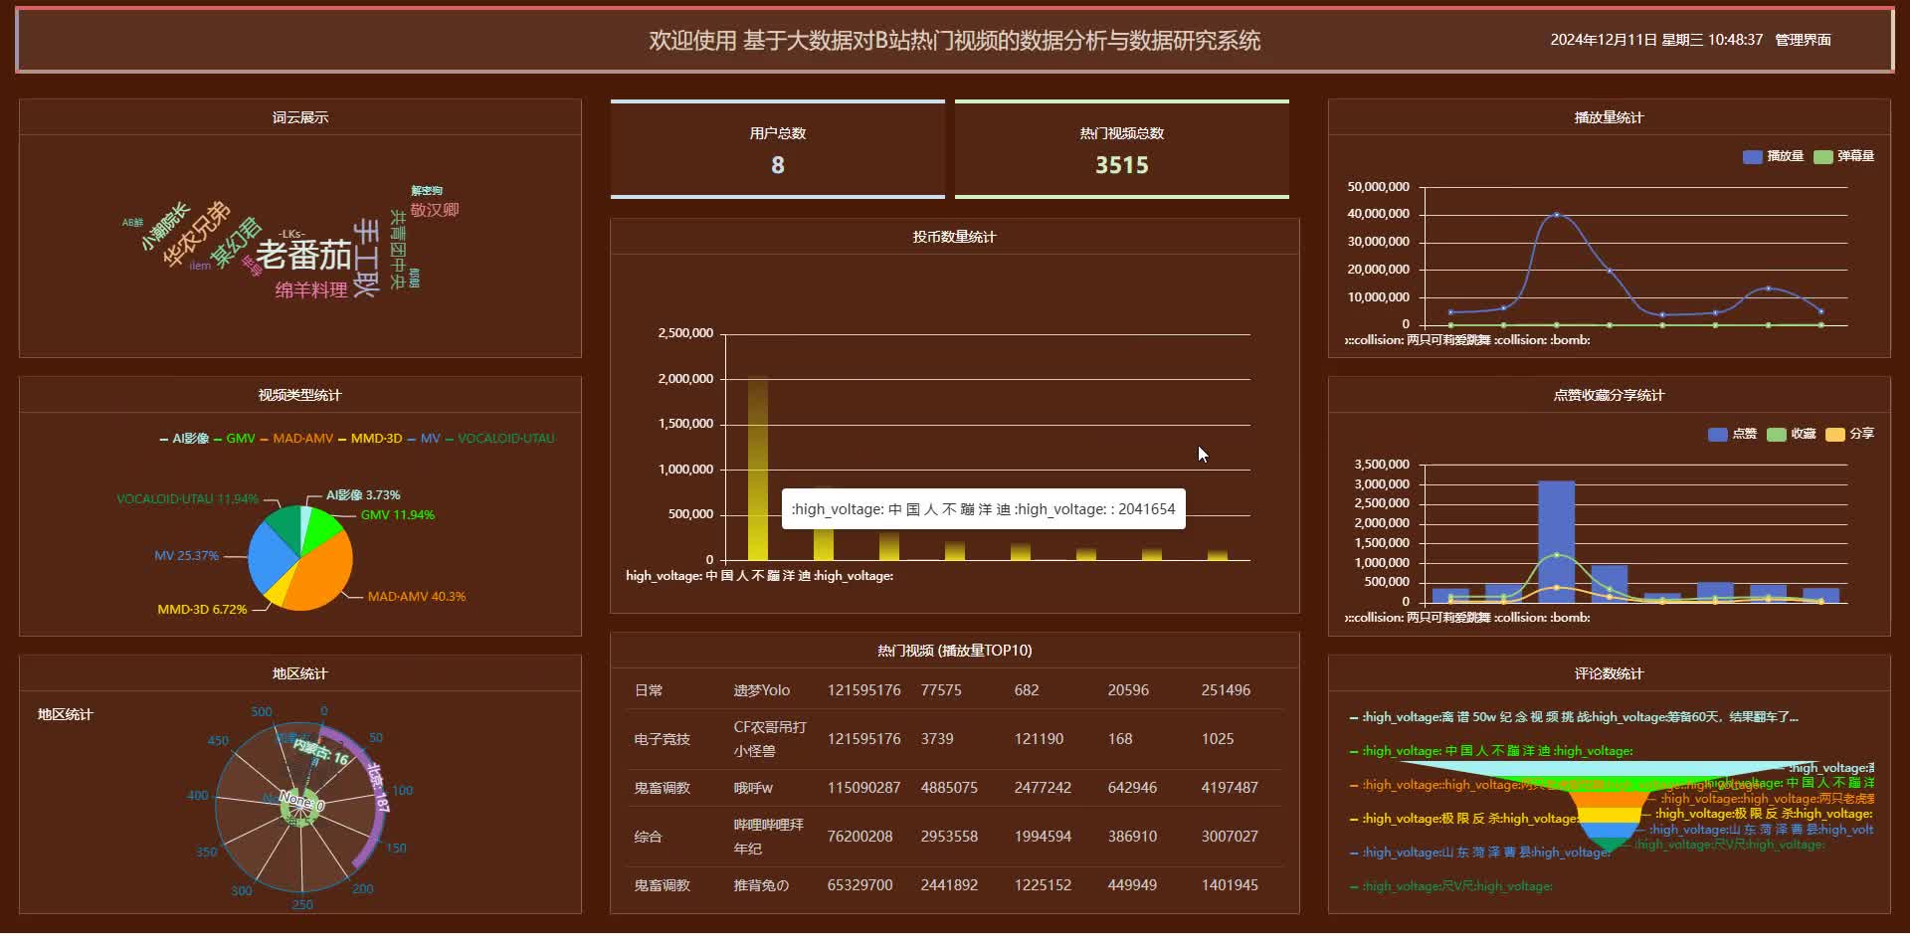Viewport: 1910px width, 947px height.
Task: Toggle VOCALOID·UTAU in the top pie legend
Action: pos(499,439)
